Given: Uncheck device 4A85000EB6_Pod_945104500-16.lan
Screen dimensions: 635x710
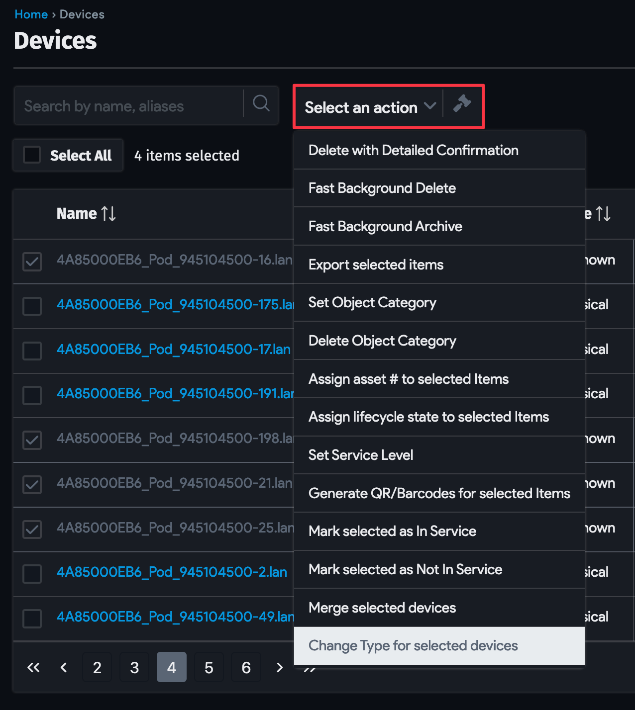Looking at the screenshot, I should click(31, 262).
